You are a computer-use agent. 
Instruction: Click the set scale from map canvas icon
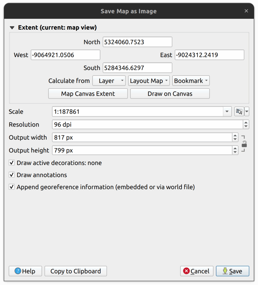click(x=239, y=112)
